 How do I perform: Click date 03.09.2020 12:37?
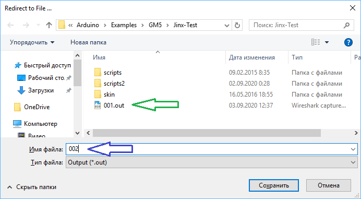coord(251,106)
